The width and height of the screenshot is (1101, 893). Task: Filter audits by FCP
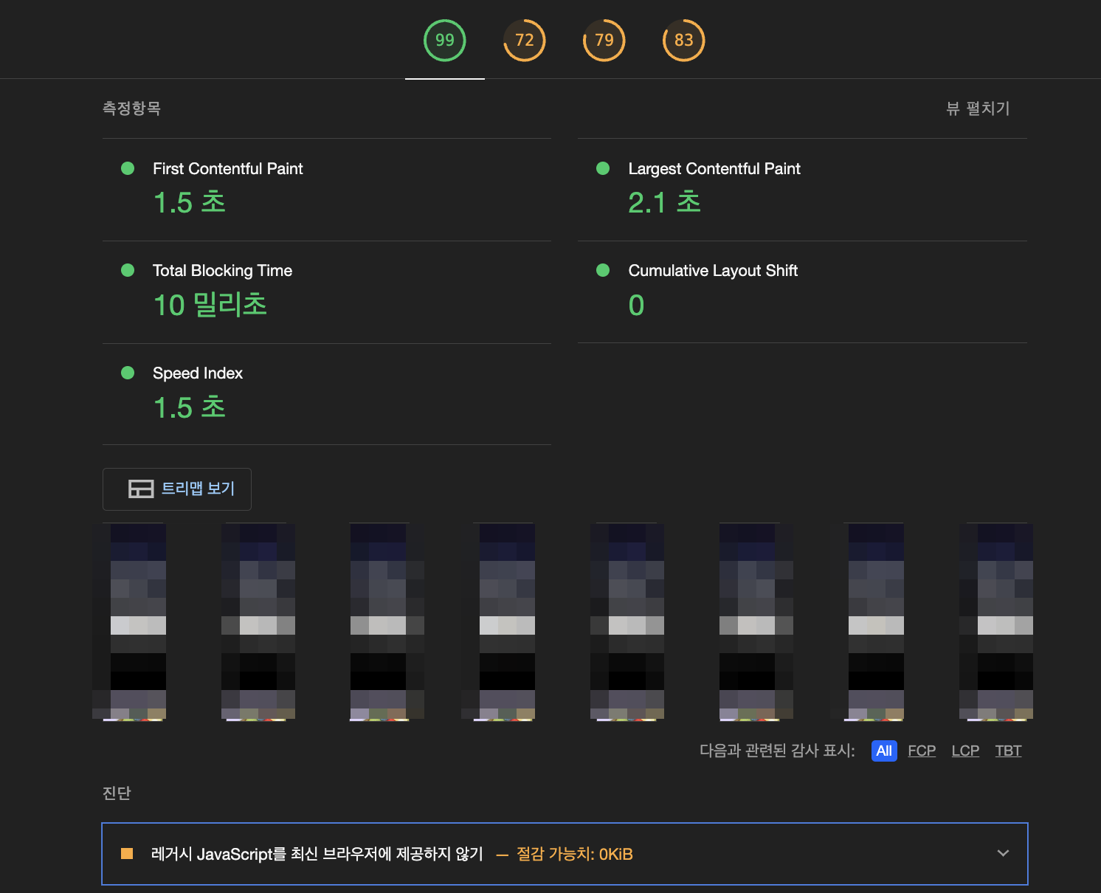(x=921, y=751)
